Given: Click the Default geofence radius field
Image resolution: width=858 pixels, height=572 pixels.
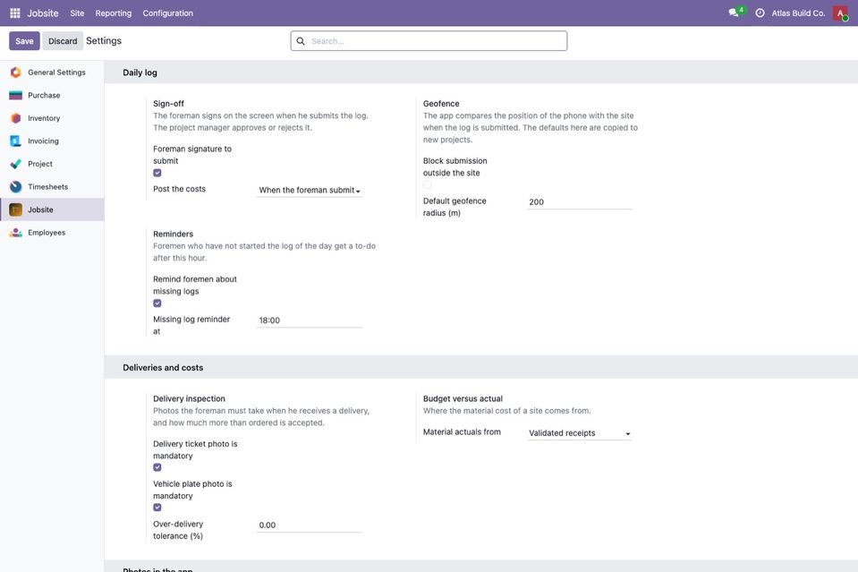Looking at the screenshot, I should (580, 202).
